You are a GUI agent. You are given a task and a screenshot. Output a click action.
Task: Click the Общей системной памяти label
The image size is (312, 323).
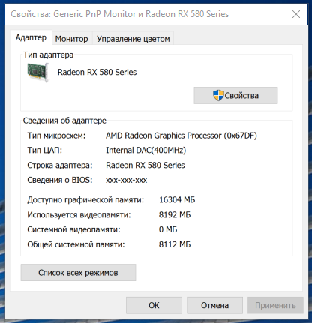point(76,244)
